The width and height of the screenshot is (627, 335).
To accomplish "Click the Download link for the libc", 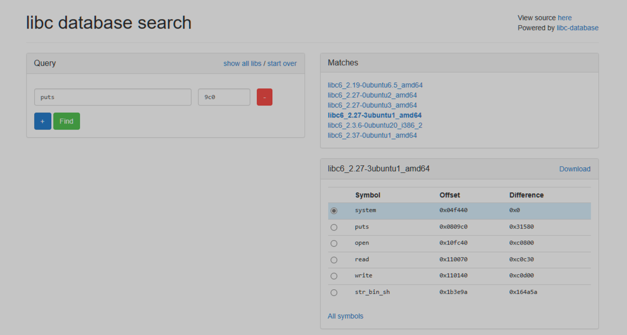I will coord(575,169).
